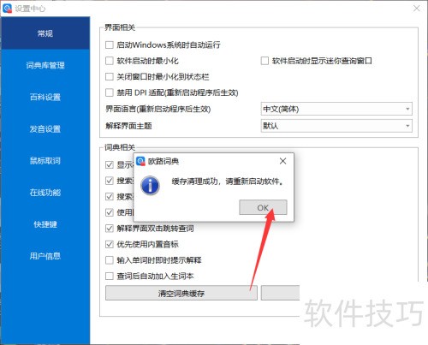Click the 清空词典缓存 button
The height and width of the screenshot is (345, 428).
click(181, 293)
